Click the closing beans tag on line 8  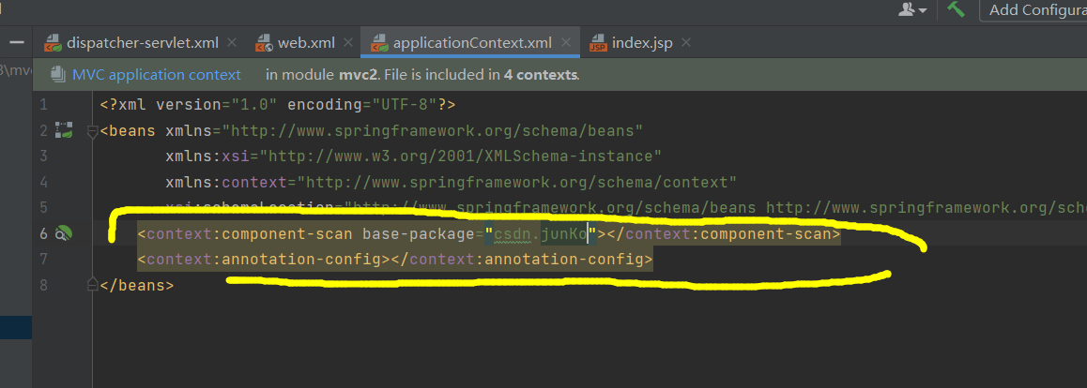click(x=136, y=285)
